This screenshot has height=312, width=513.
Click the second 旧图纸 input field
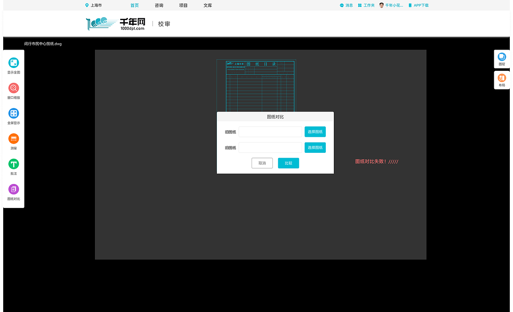tap(270, 148)
